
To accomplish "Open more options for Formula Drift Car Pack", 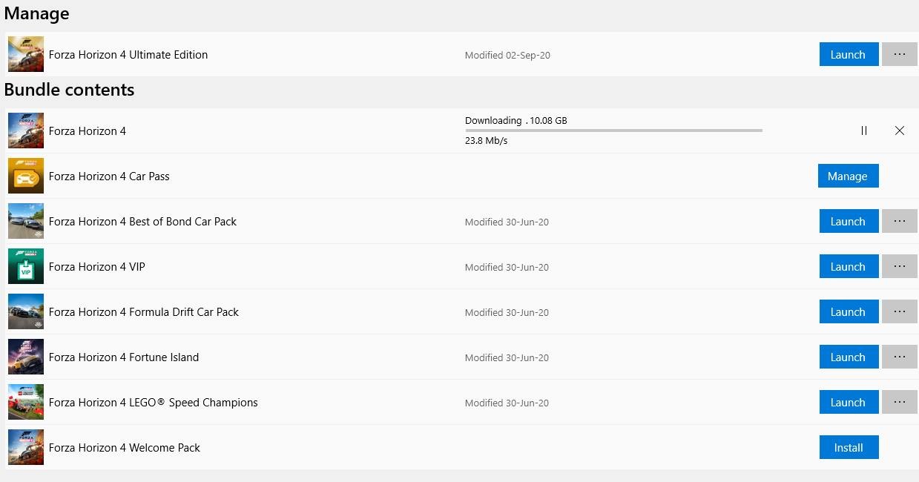I will click(x=899, y=311).
